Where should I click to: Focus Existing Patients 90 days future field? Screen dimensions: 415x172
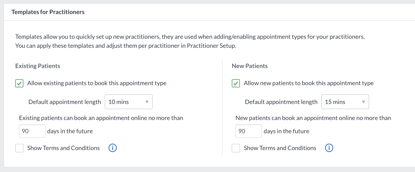click(32, 131)
